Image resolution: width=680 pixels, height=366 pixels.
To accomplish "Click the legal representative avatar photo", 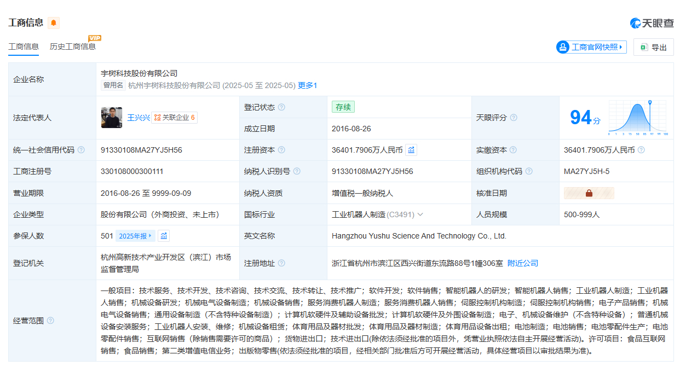I will click(x=112, y=118).
